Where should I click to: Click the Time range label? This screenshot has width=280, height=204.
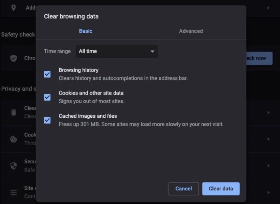(57, 51)
